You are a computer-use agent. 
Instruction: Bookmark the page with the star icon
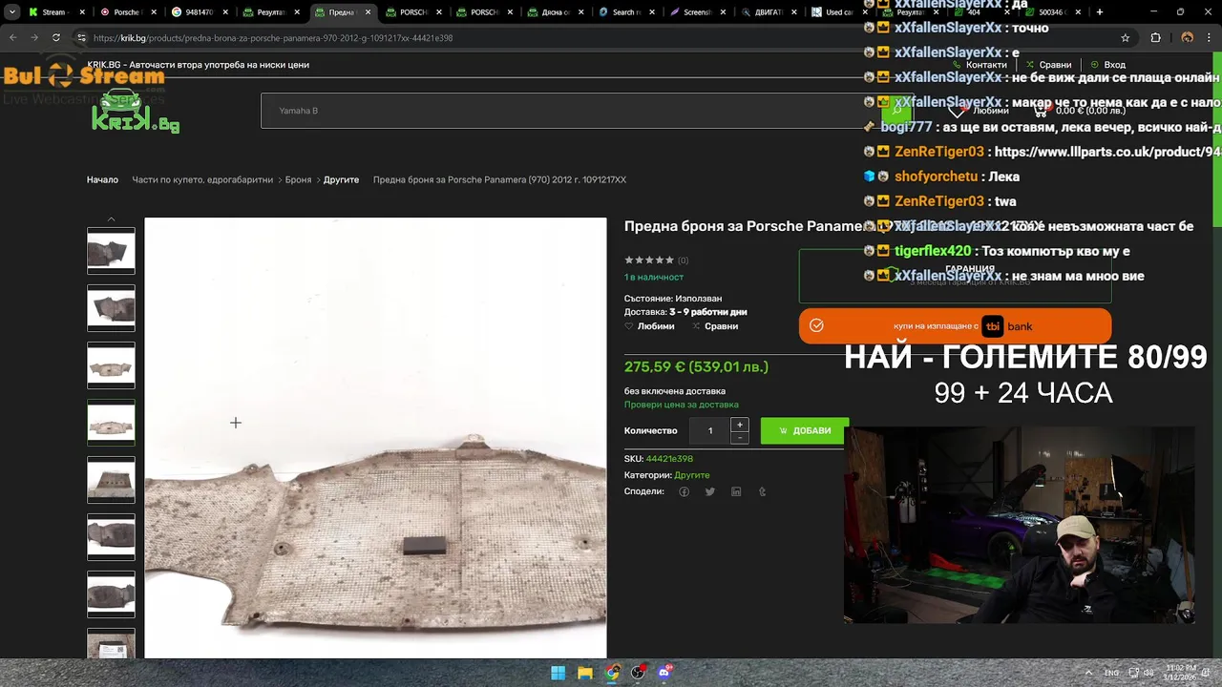[x=1126, y=37]
